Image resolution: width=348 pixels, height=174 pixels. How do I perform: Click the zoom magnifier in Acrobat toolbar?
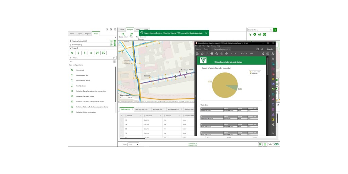click(217, 54)
